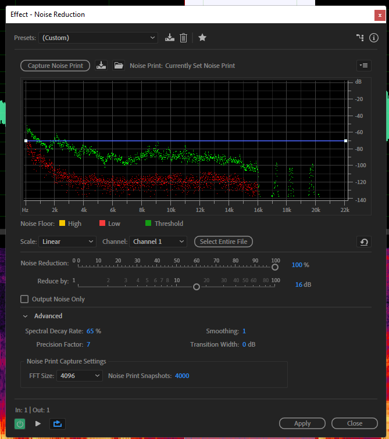Click the red Low noise floor swatch

102,223
